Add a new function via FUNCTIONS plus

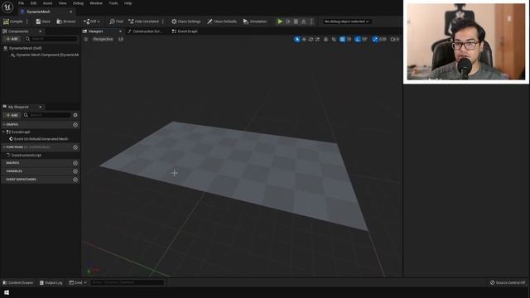click(75, 147)
